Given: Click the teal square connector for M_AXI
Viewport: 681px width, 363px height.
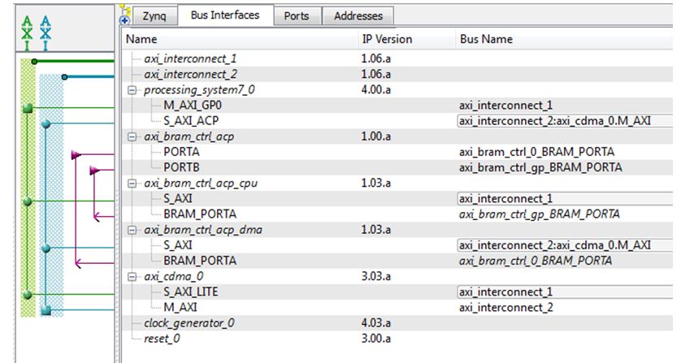Looking at the screenshot, I should [46, 309].
